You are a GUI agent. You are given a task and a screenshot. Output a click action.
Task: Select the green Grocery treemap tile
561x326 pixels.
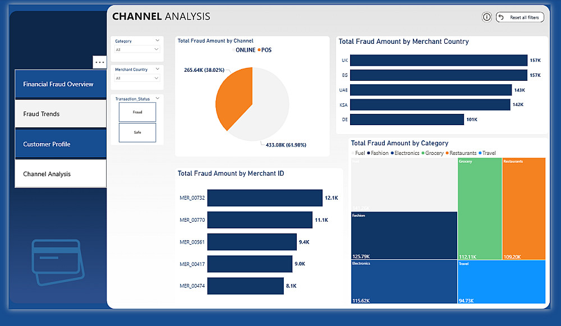480,209
